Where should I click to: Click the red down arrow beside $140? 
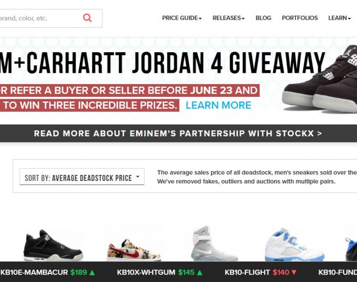pyautogui.click(x=294, y=273)
